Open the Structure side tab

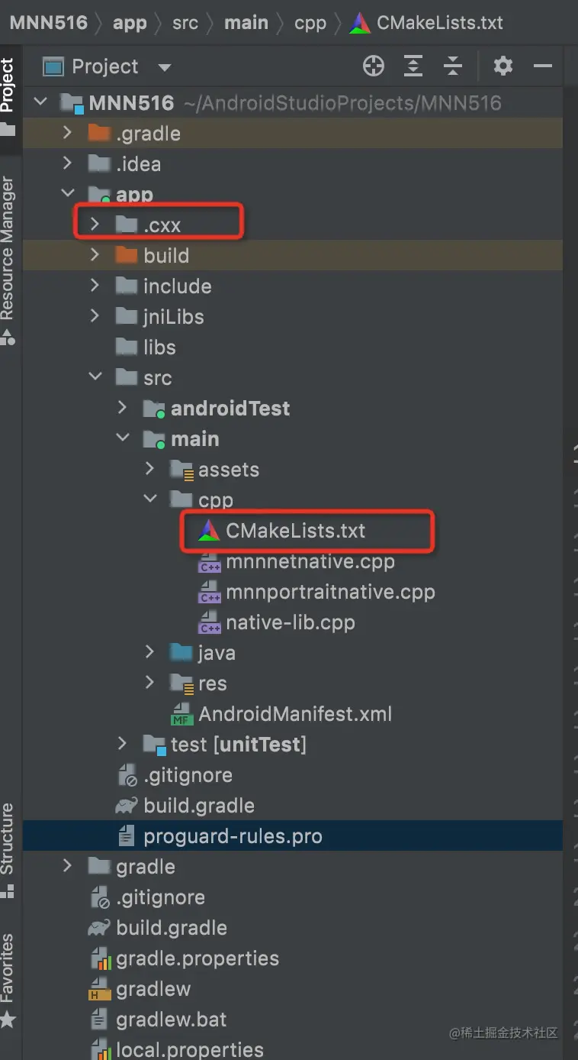(x=8, y=839)
